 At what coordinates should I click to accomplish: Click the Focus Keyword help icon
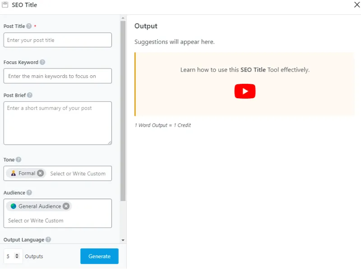42,62
